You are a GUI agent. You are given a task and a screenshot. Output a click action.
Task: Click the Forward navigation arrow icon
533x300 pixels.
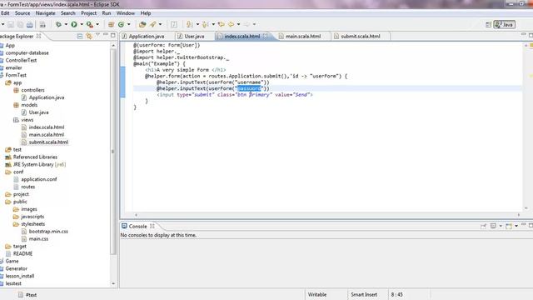(247, 24)
